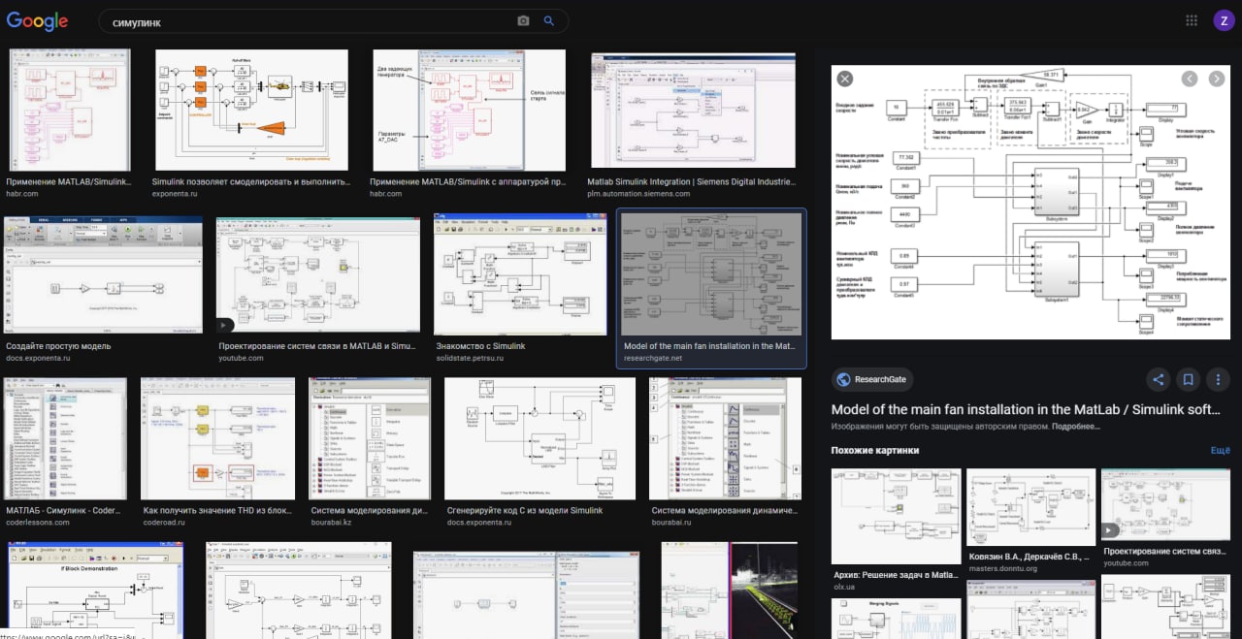Play the video in similar images panel
Viewport: 1242px width, 639px height.
point(1165,504)
